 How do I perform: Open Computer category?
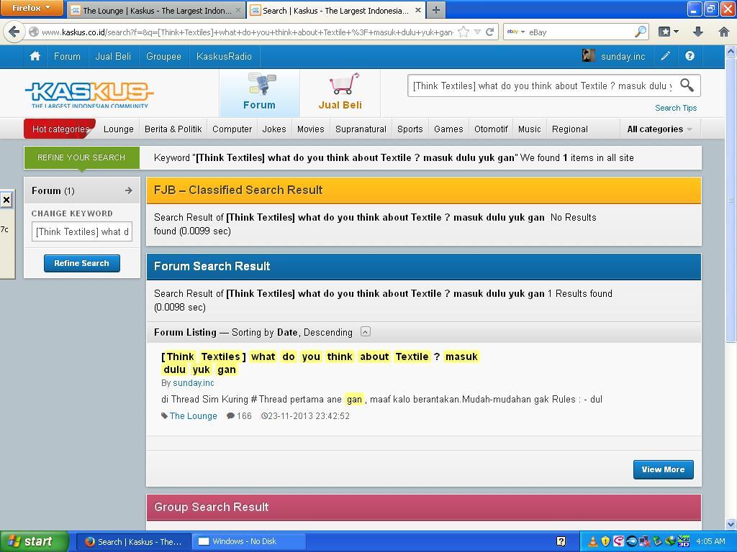click(232, 129)
